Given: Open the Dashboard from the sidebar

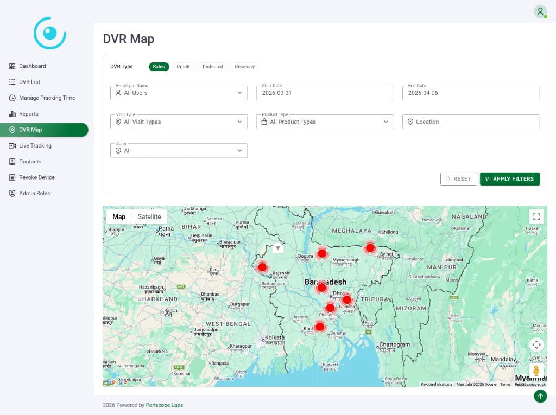Looking at the screenshot, I should [33, 66].
